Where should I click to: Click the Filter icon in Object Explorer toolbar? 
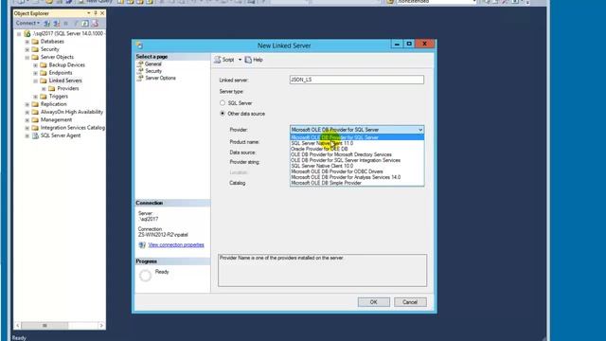tap(77, 23)
